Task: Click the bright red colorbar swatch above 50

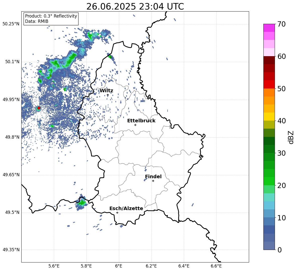Action: pyautogui.click(x=269, y=84)
